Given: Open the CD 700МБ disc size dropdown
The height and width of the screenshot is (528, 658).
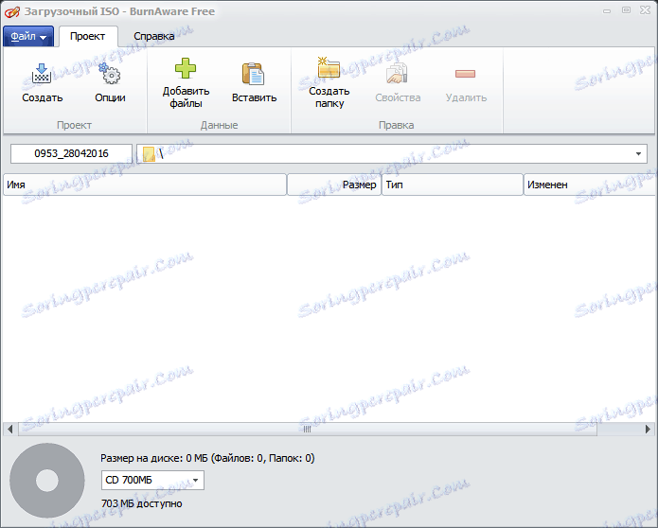Looking at the screenshot, I should coord(152,480).
